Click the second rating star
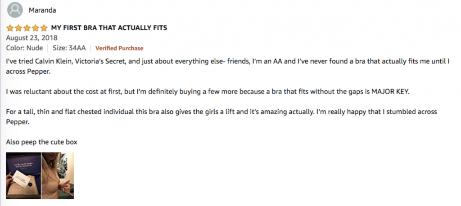Screen dimensions: 461x206 (x=18, y=28)
